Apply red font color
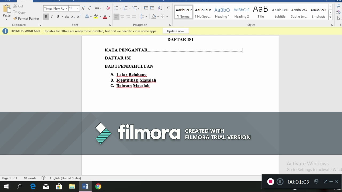342x192 pixels. click(x=105, y=17)
